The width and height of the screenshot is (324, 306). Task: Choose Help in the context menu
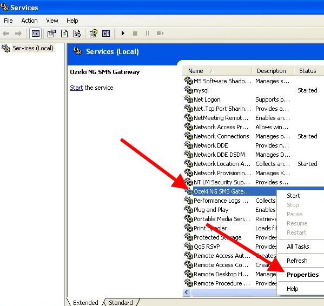(x=293, y=289)
